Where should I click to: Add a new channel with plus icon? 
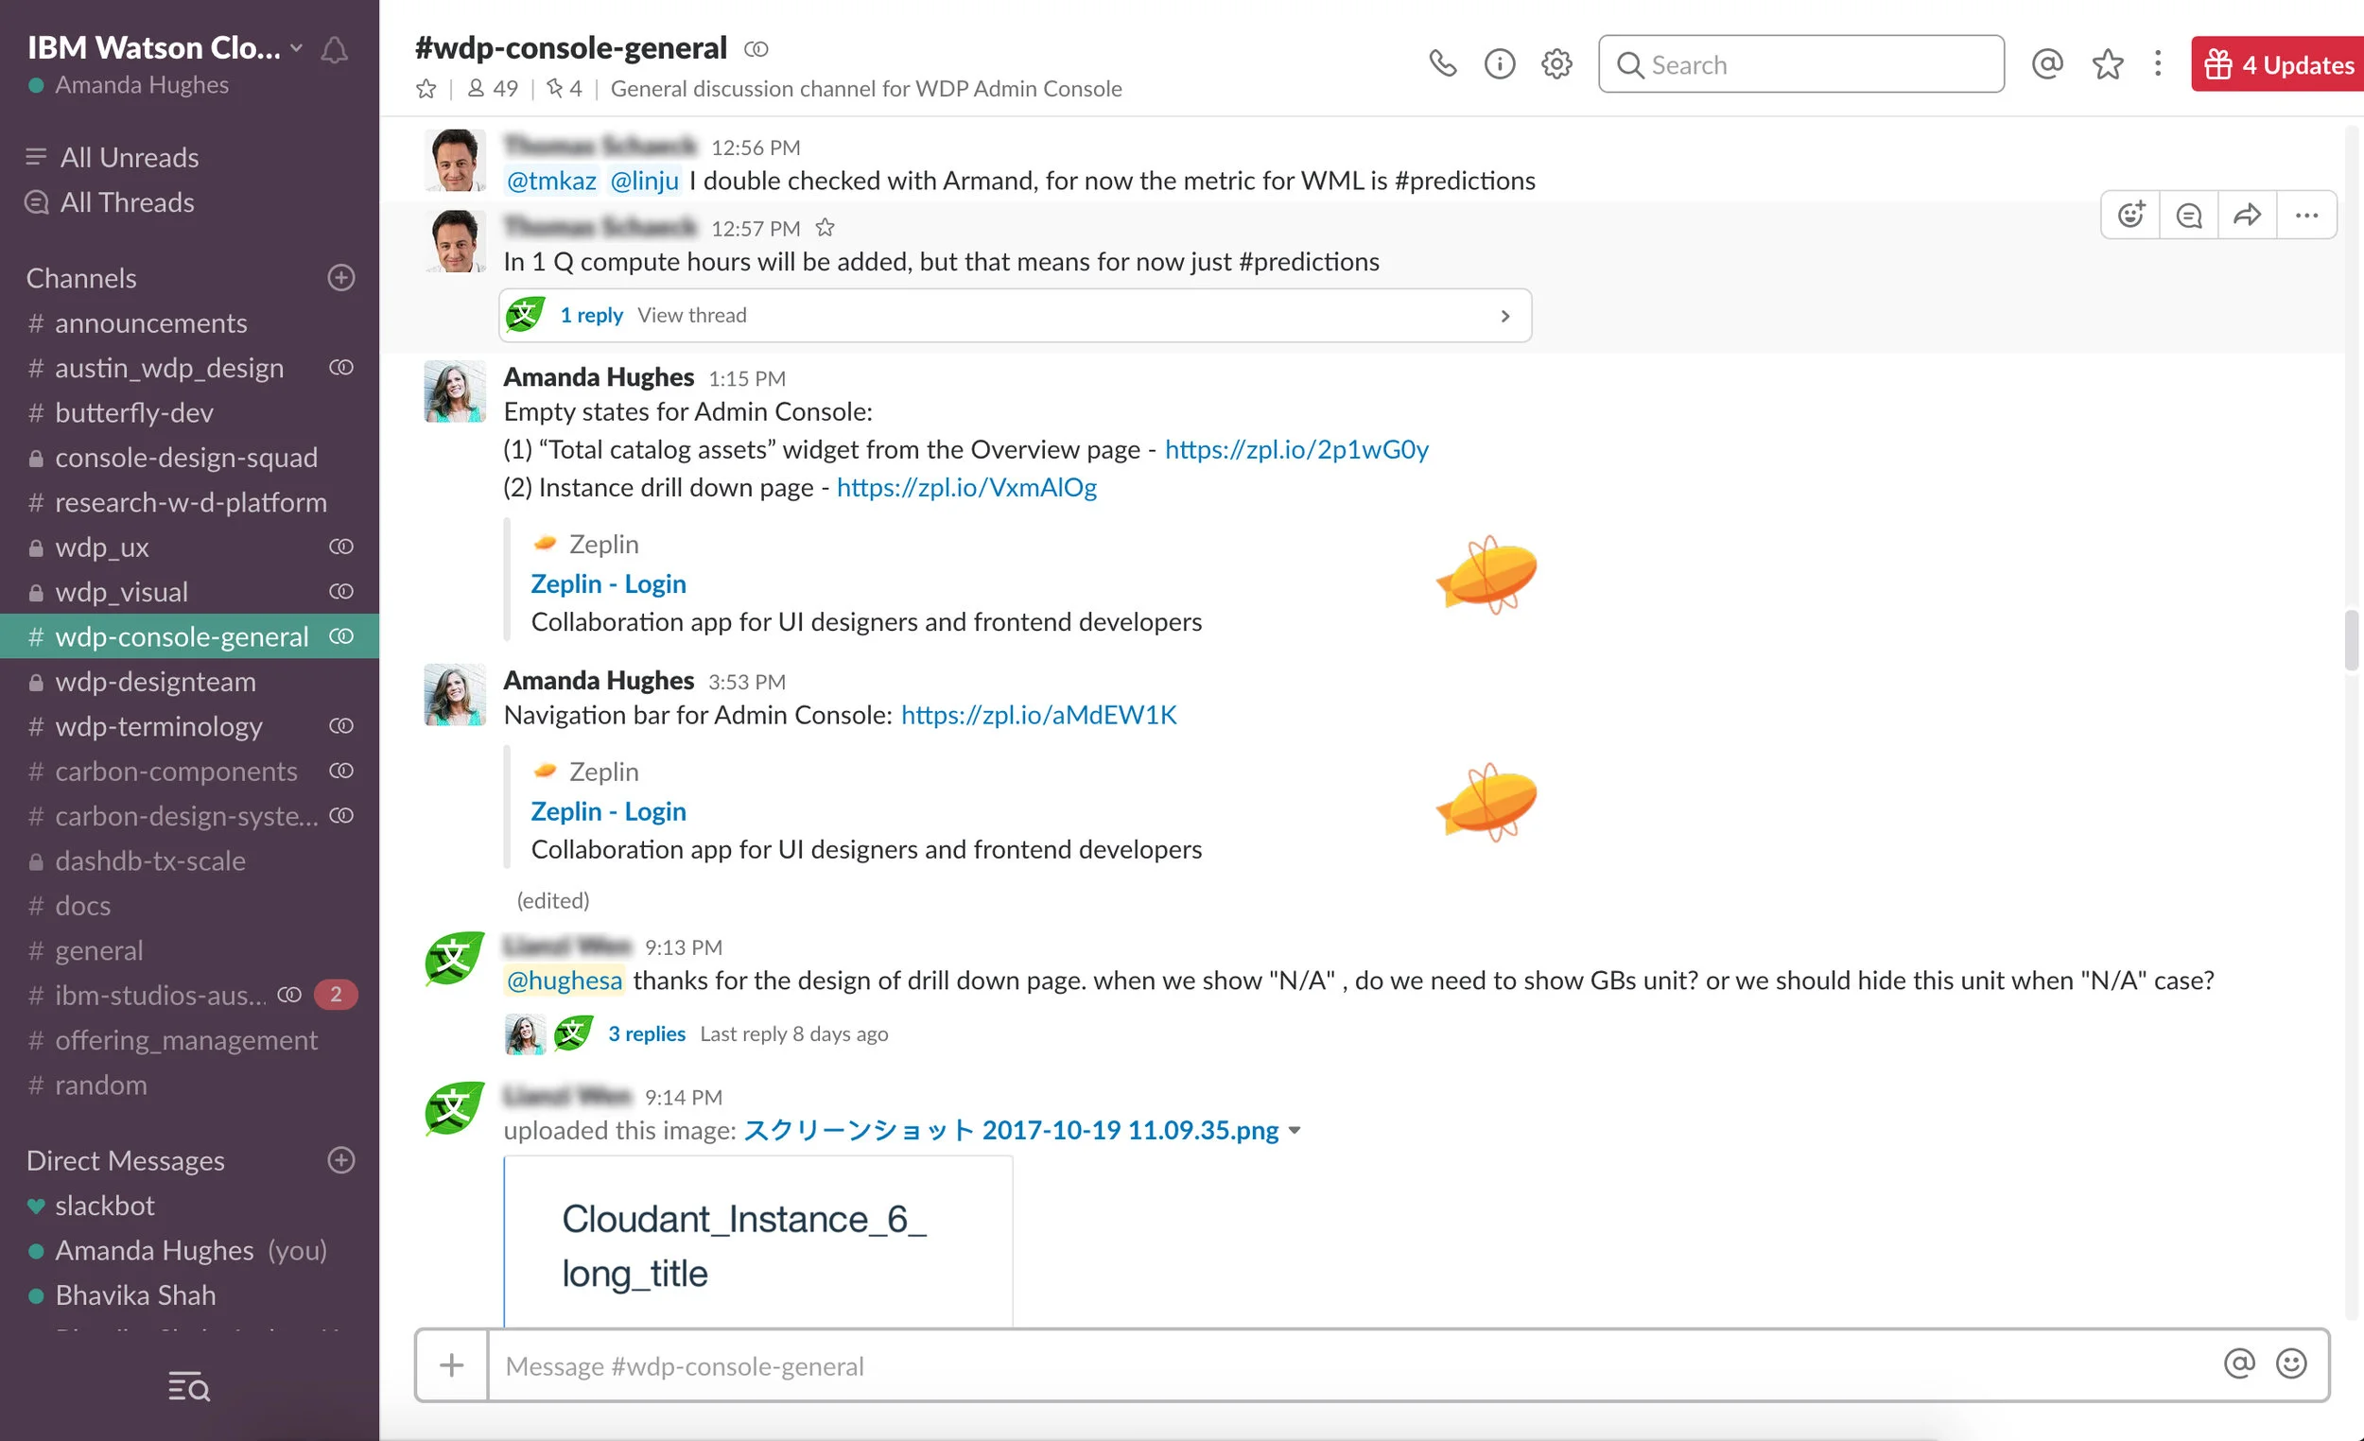click(x=340, y=278)
